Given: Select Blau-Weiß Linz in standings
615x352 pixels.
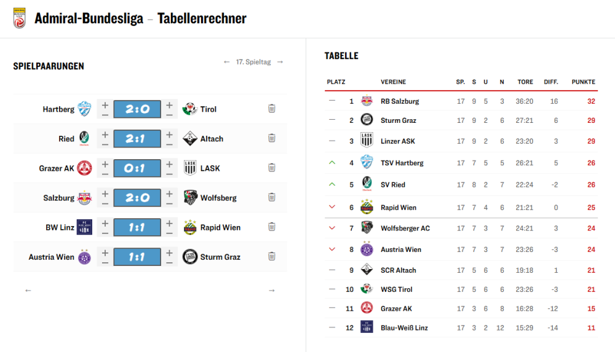Looking at the screenshot, I should click(404, 328).
